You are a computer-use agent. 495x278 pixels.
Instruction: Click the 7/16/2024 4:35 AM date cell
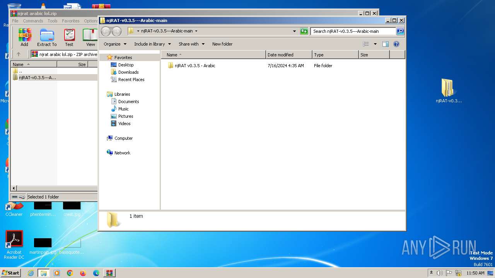(x=286, y=66)
